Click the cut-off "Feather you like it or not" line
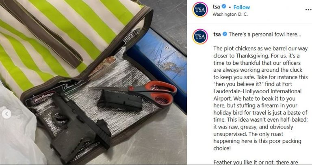 click(x=256, y=163)
